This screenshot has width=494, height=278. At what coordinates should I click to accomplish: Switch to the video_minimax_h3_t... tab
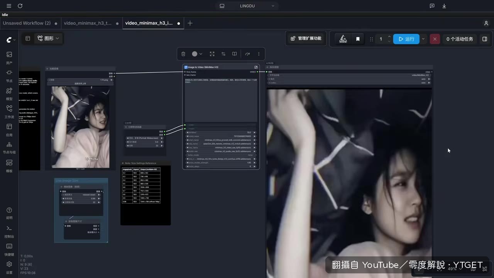point(91,23)
